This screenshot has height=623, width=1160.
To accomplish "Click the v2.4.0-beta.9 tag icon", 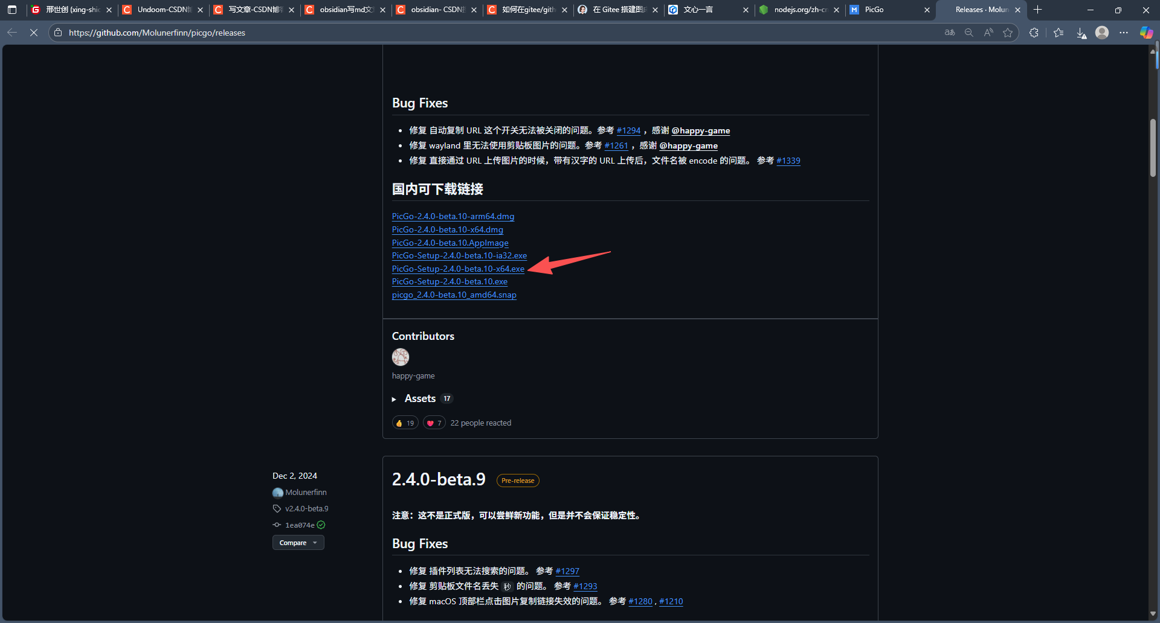I will pos(277,509).
